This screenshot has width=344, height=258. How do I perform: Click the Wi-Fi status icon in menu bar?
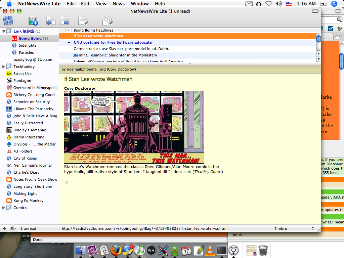point(268,3)
